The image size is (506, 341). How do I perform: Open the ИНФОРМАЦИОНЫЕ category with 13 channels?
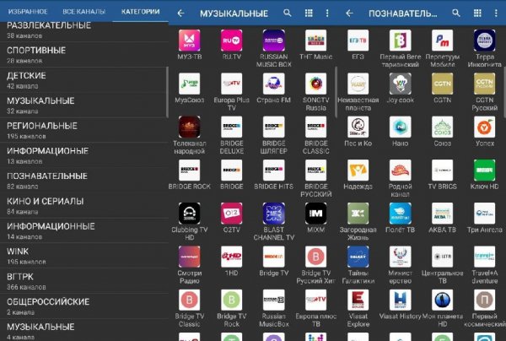tap(83, 155)
